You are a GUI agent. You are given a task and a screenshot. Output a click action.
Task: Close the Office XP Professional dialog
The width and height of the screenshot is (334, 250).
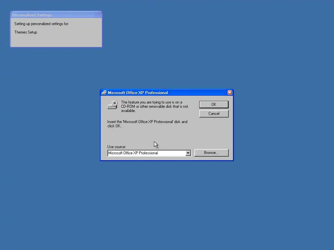pos(230,92)
